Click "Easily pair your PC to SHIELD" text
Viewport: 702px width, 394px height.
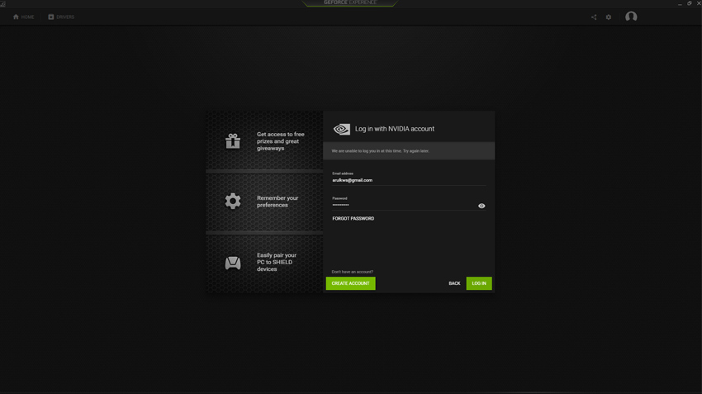point(277,262)
